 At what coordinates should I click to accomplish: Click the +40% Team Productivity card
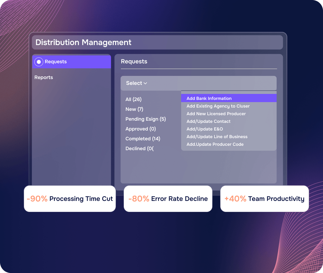(265, 198)
